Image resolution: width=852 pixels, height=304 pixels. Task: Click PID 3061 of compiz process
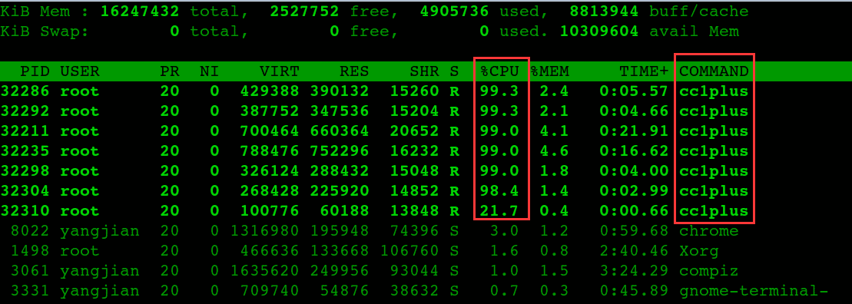31,271
